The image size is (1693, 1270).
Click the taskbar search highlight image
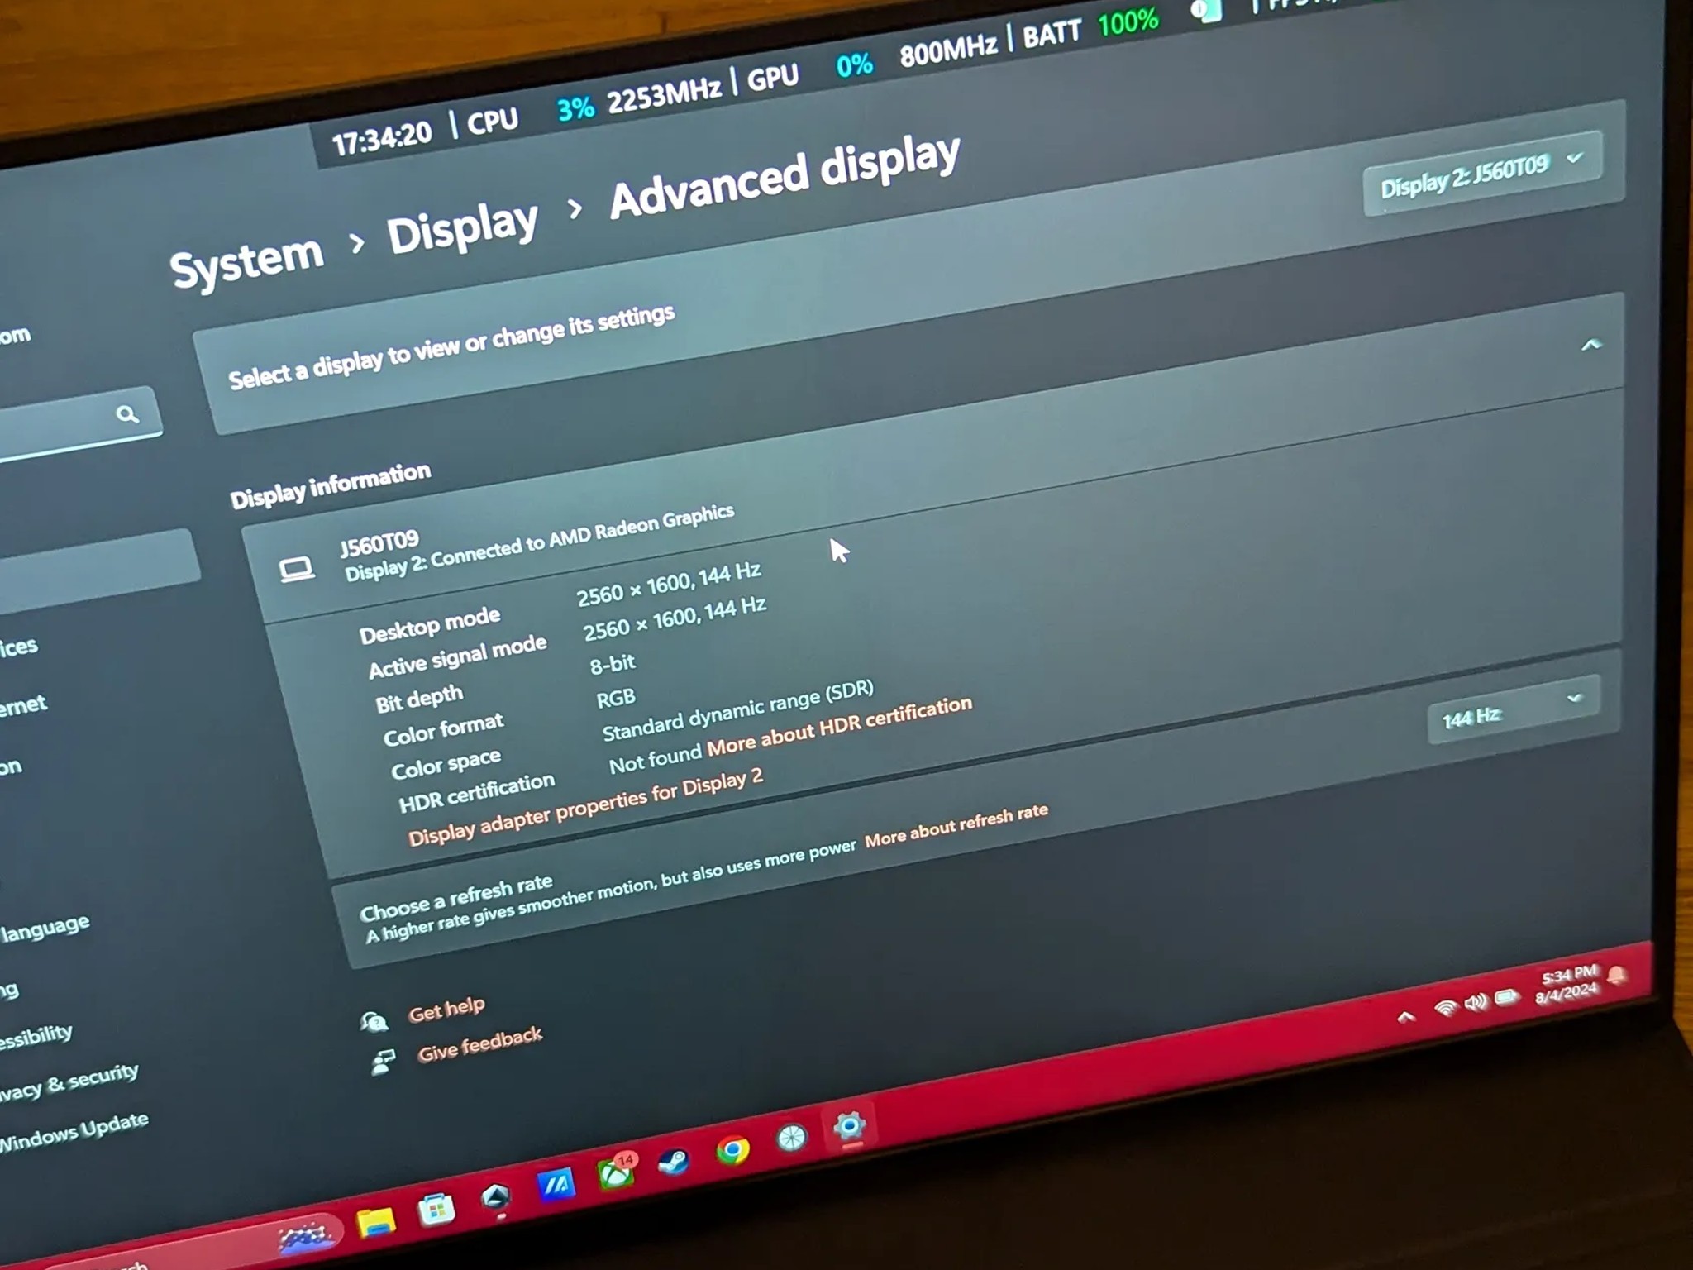coord(304,1238)
